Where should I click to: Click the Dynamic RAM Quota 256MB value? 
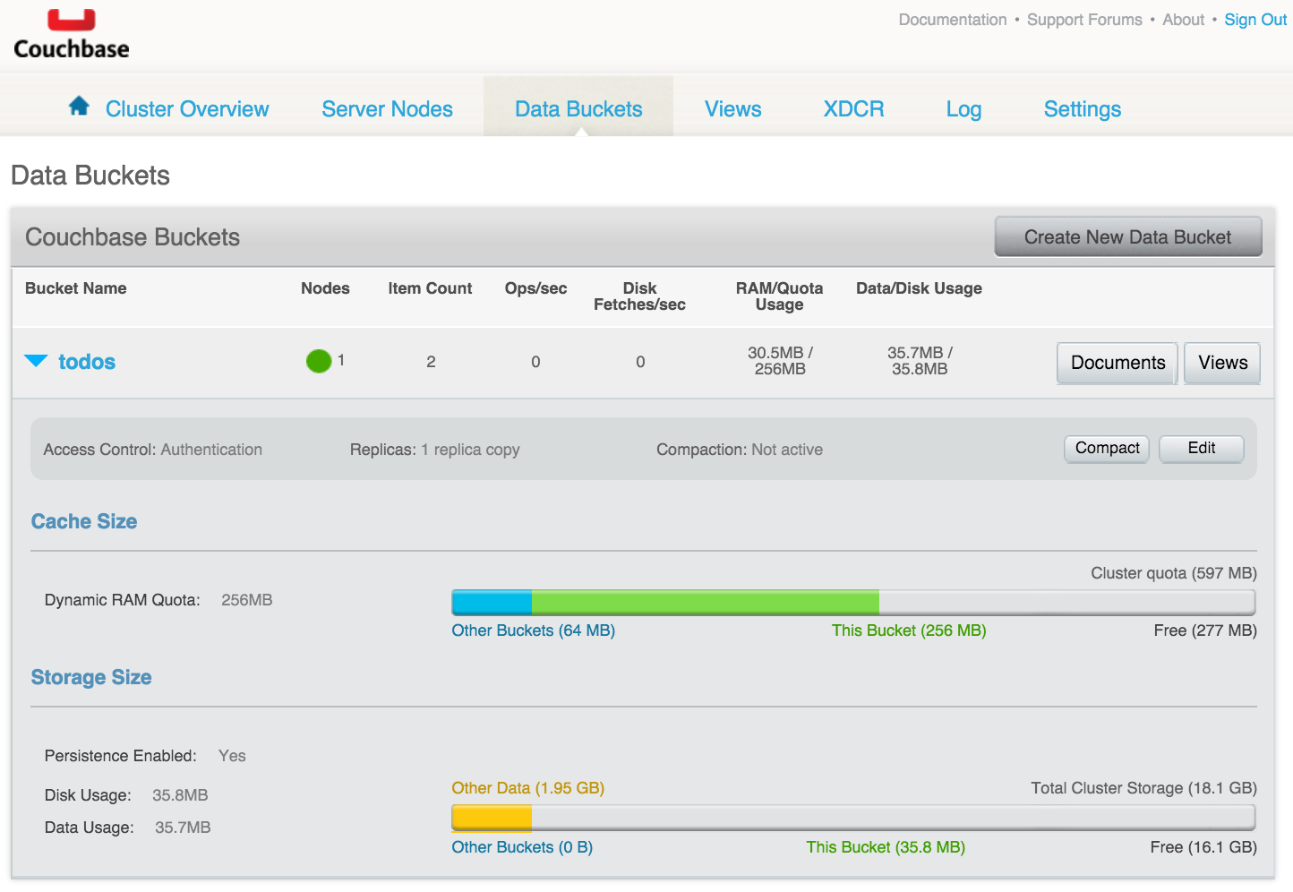[247, 600]
